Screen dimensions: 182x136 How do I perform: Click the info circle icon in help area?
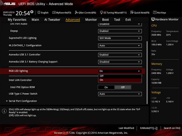[x=4, y=111]
